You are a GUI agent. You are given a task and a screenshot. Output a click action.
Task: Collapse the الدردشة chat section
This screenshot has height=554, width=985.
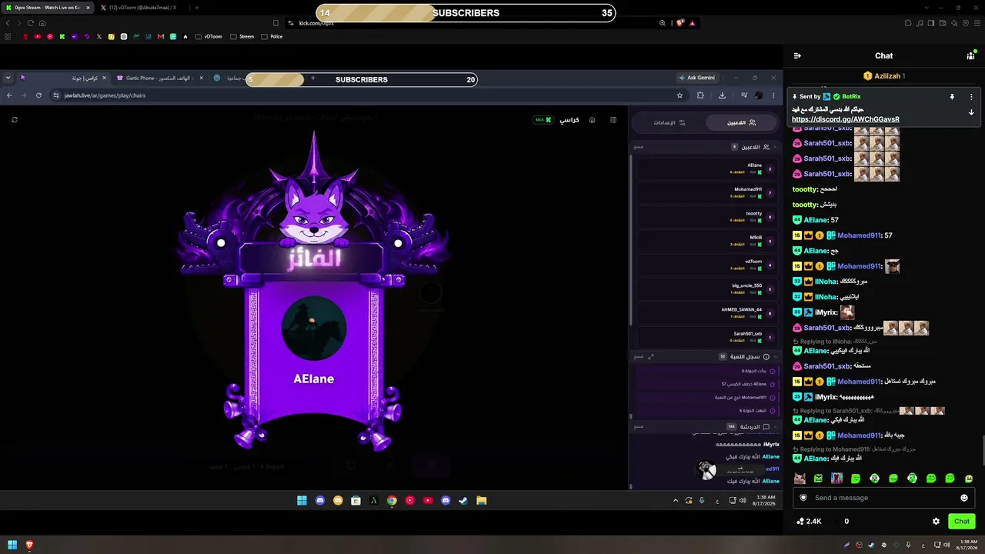pos(776,426)
